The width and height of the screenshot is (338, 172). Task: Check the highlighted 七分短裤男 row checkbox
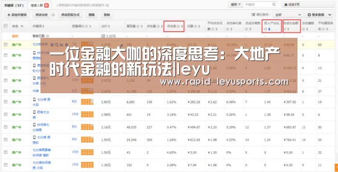(6, 44)
